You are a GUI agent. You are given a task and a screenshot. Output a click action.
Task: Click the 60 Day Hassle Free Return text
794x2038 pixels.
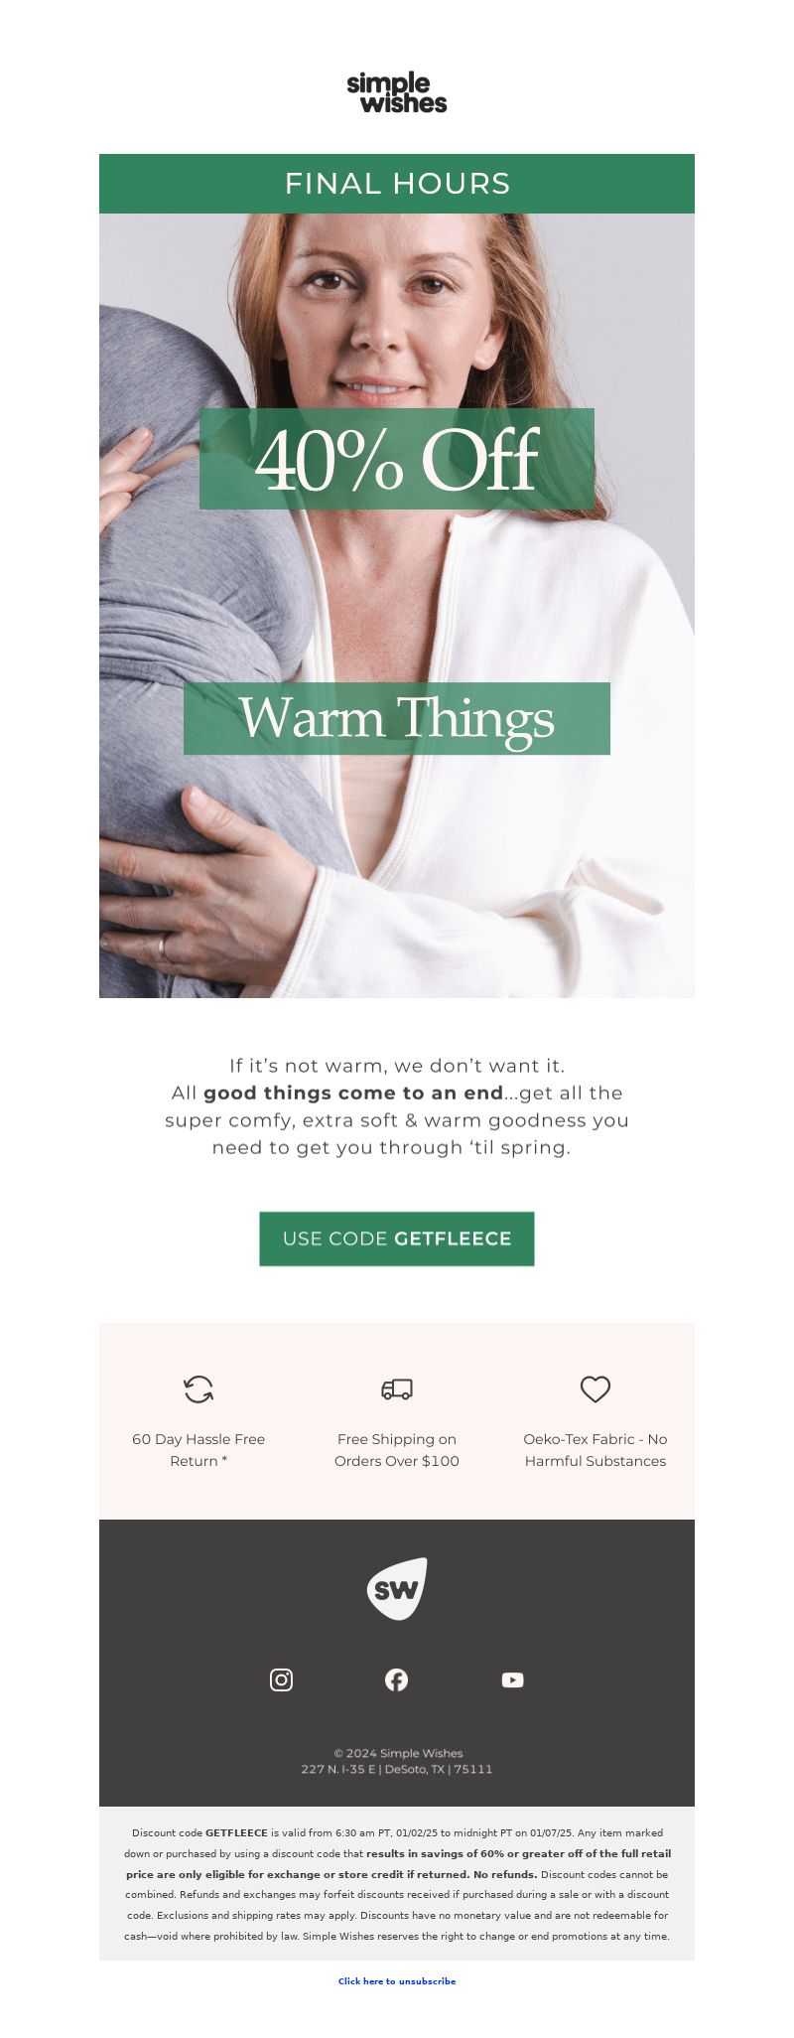click(198, 1450)
